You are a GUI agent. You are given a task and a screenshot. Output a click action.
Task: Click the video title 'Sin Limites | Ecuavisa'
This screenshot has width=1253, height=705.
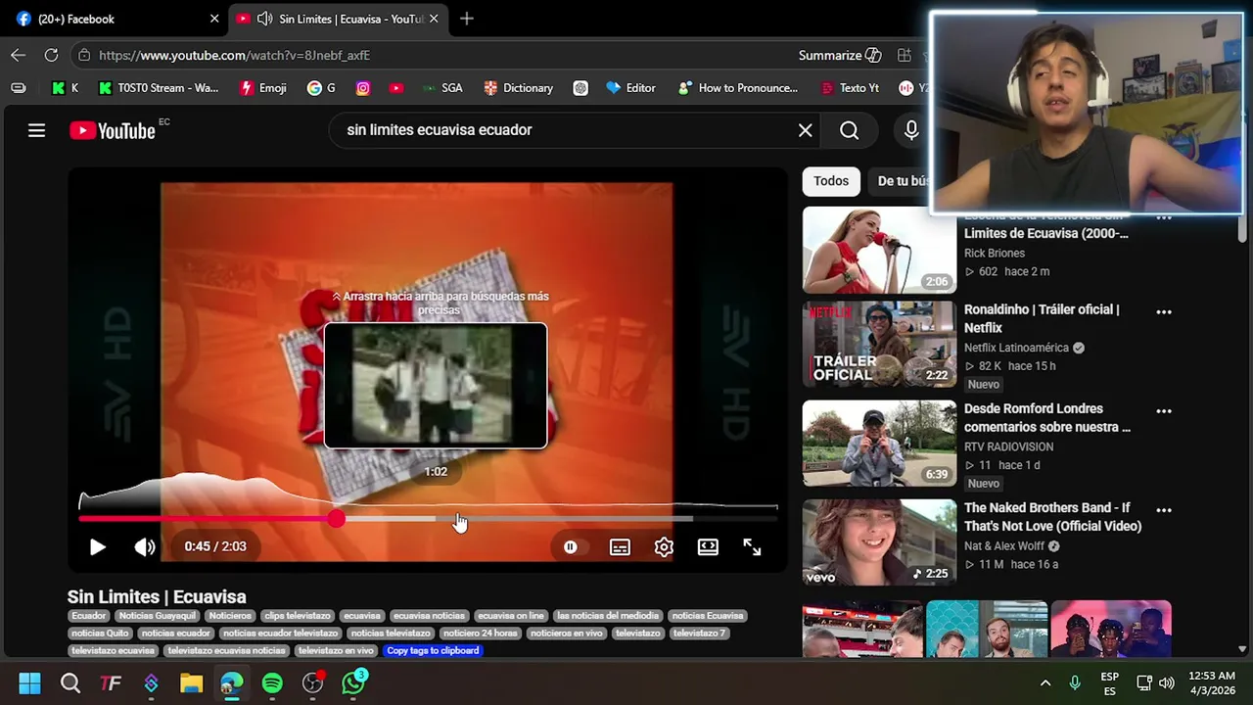[x=157, y=596]
